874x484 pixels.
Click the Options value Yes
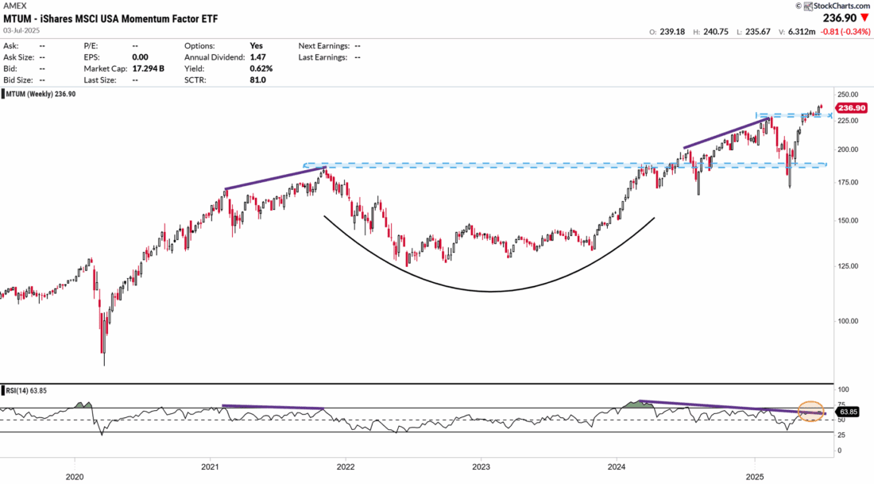pyautogui.click(x=256, y=46)
